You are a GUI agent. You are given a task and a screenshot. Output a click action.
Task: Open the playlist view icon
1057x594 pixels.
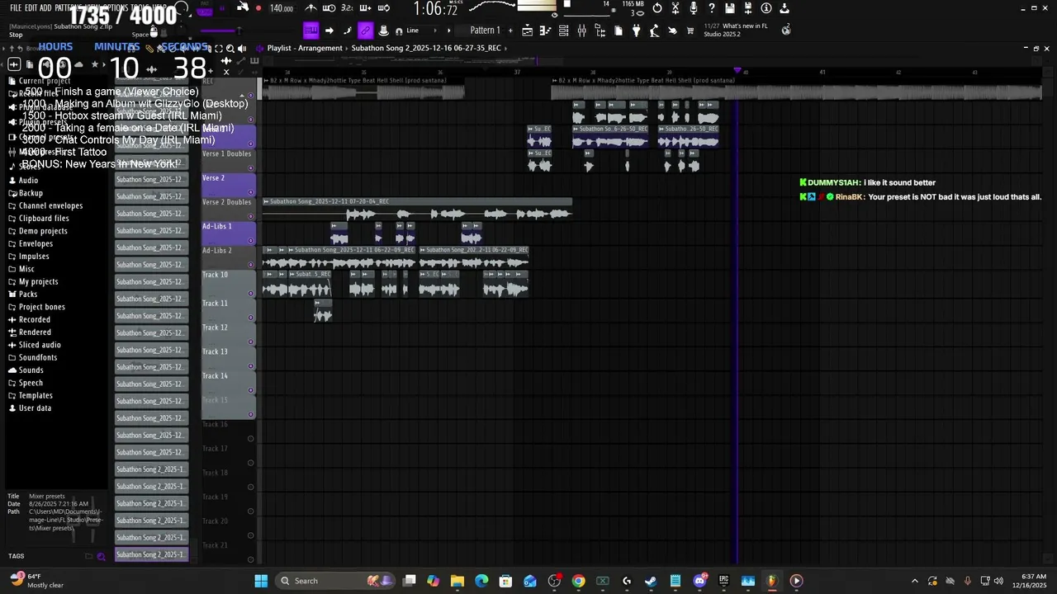point(527,31)
